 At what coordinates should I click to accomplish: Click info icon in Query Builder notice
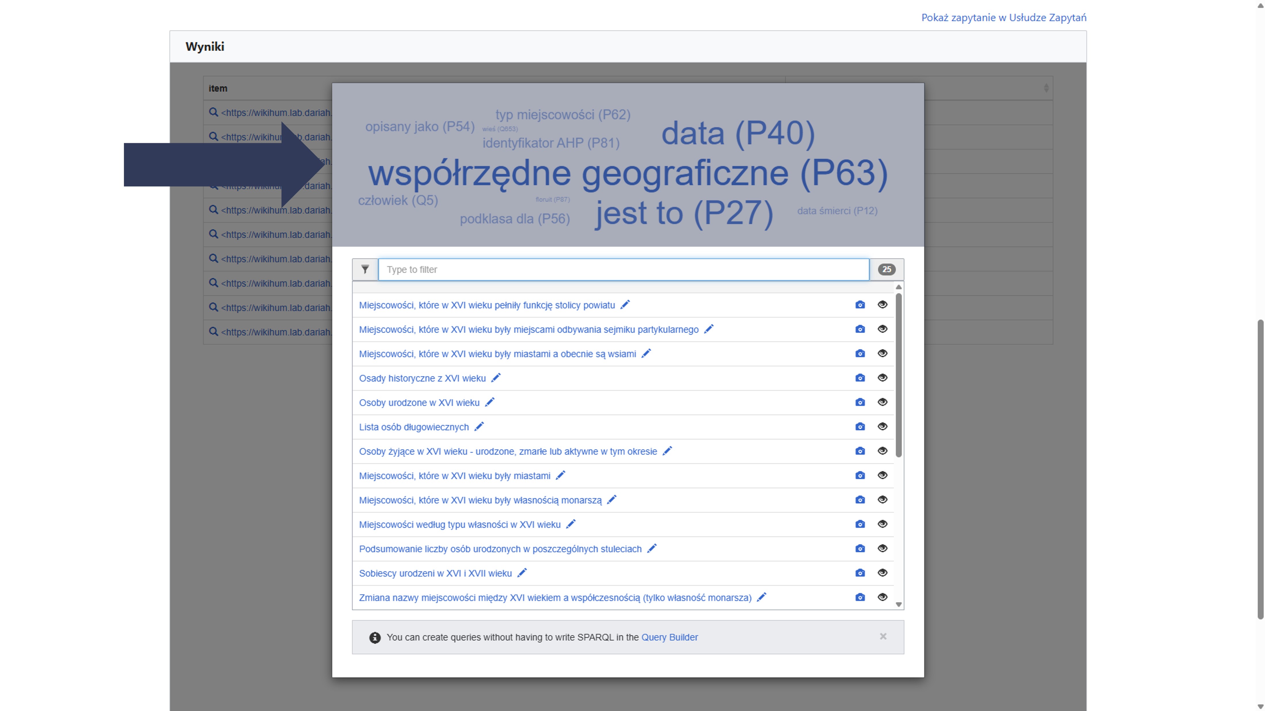click(375, 637)
